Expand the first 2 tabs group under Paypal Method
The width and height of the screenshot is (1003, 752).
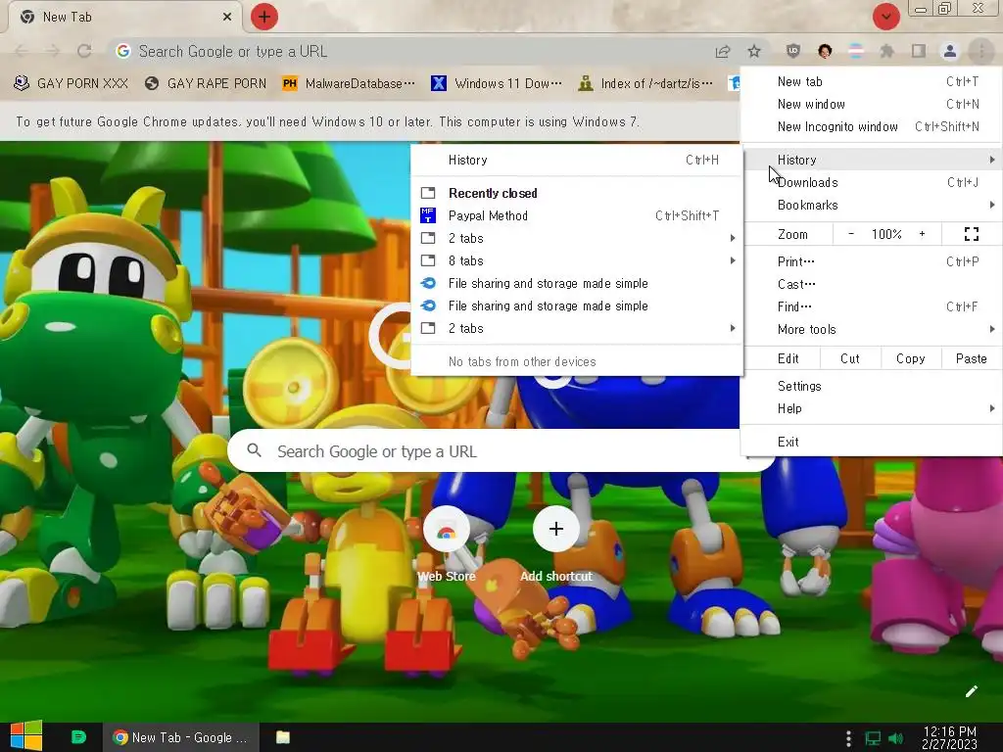point(577,238)
